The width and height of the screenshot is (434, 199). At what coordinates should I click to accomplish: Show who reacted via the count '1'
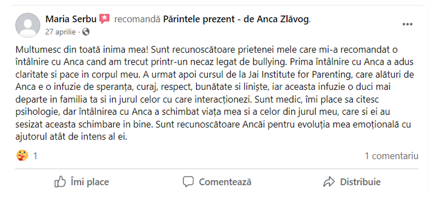(35, 156)
